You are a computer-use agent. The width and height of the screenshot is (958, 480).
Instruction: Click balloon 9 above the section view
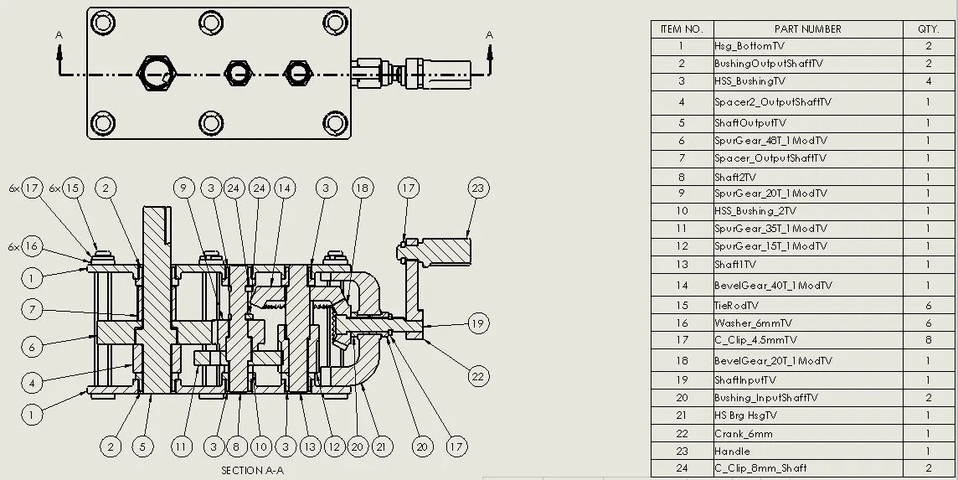point(183,188)
